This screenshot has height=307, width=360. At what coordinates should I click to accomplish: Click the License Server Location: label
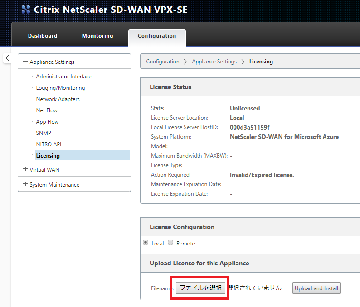tap(180, 118)
